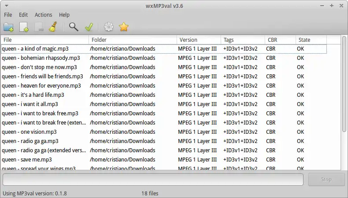Click the greyed-out remove files toolbar icon
This screenshot has width=348, height=198.
pos(39,27)
